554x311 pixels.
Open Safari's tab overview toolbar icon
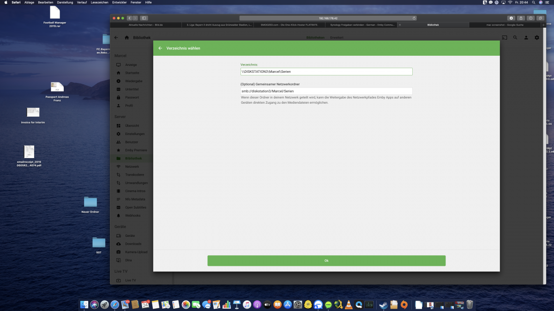coord(541,18)
